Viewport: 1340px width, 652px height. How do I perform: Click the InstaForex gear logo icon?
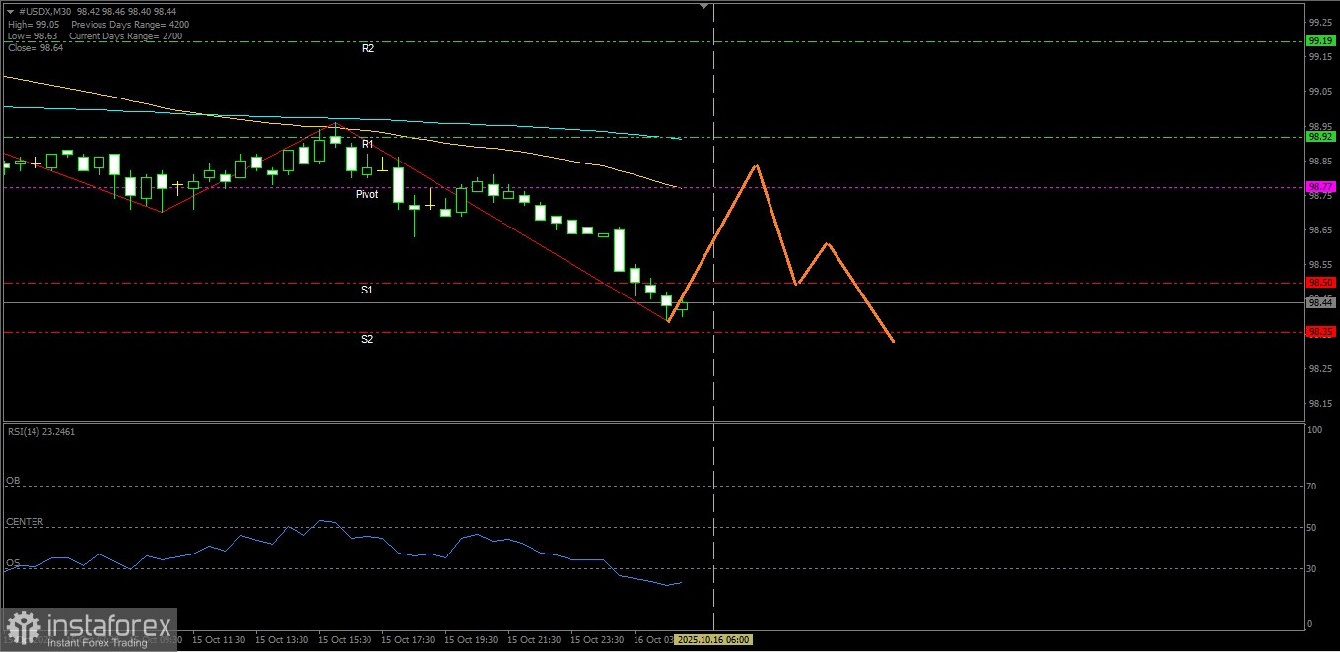click(24, 628)
